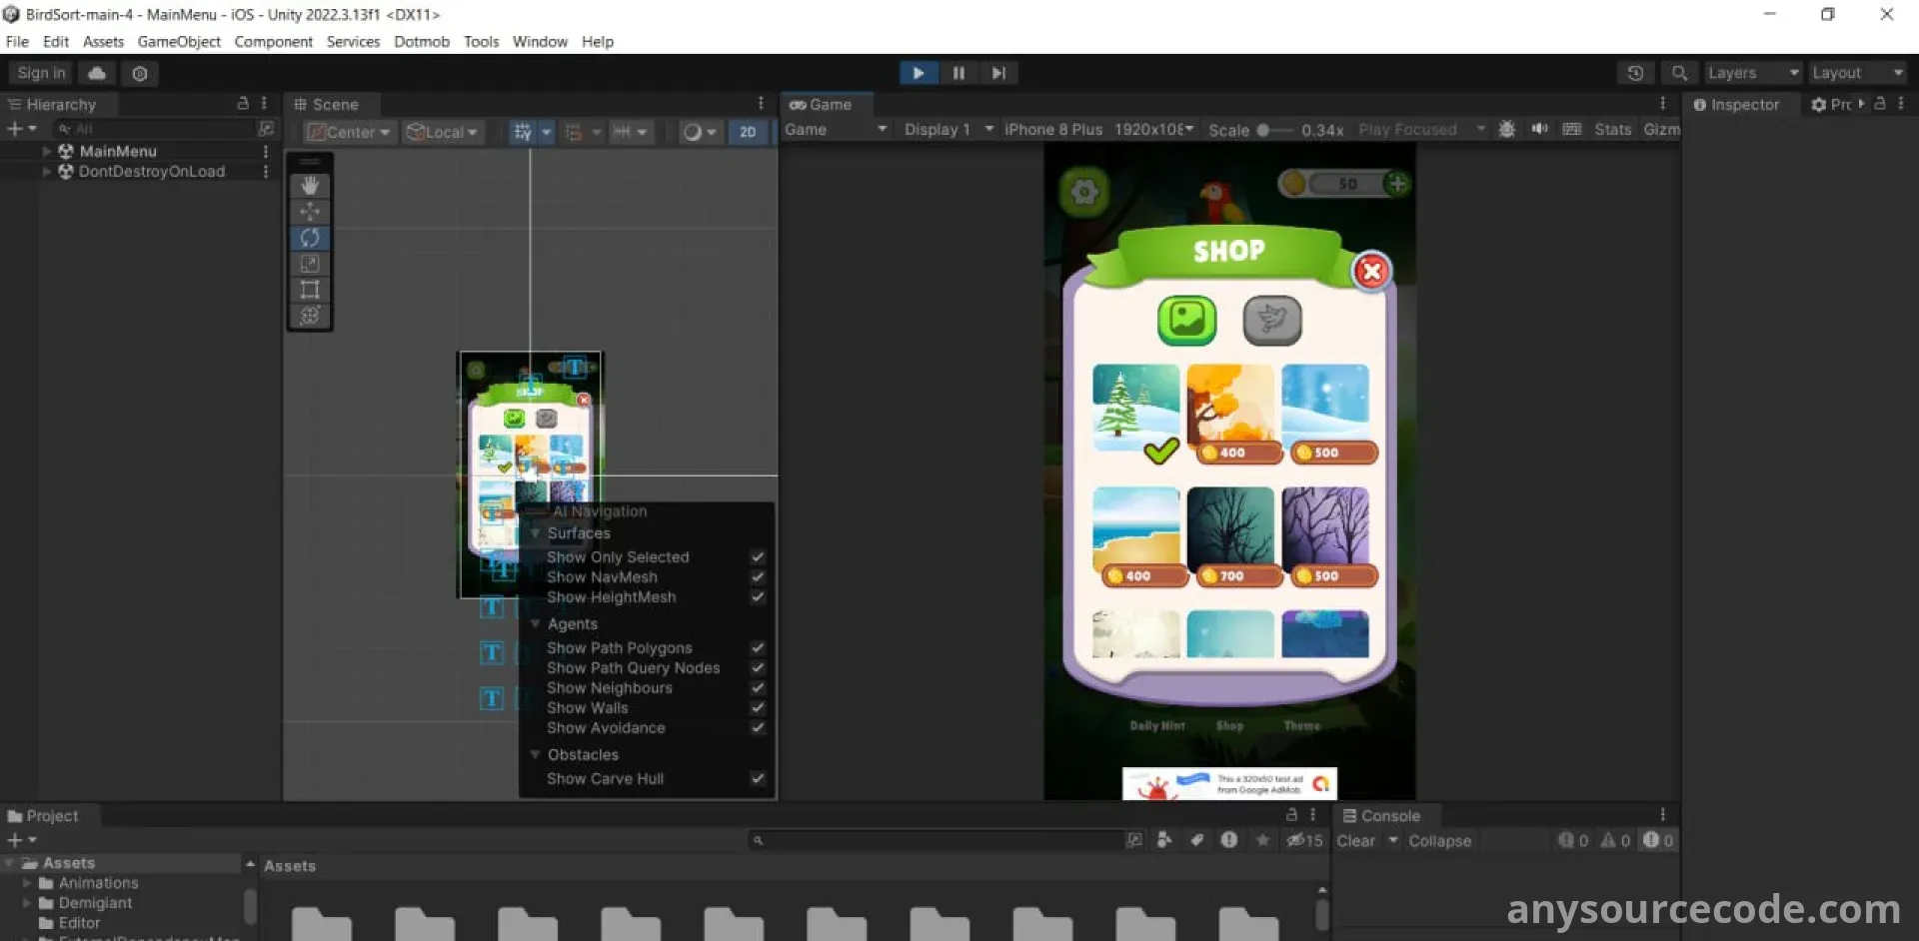Open the GameObject menu
Screen dimensions: 1919x941
click(179, 42)
